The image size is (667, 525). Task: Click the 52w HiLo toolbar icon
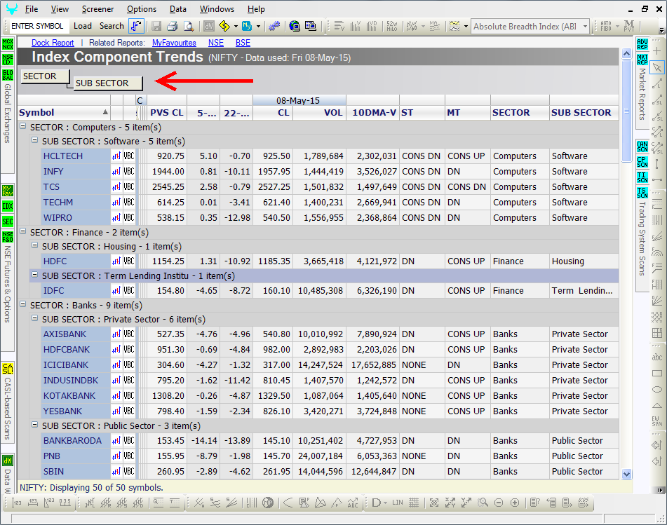(x=392, y=27)
